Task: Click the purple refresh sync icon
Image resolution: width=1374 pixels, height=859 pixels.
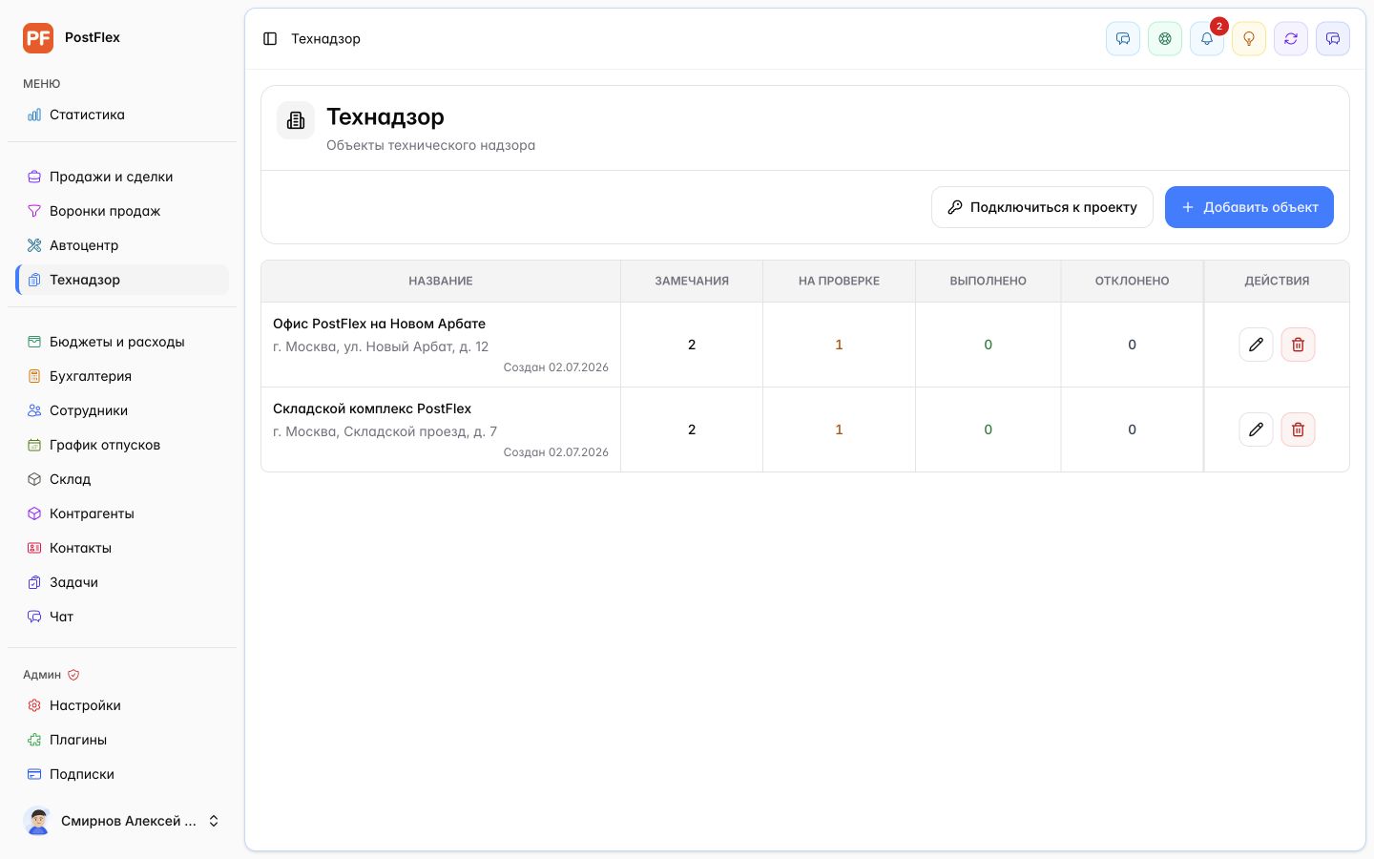Action: [x=1291, y=39]
